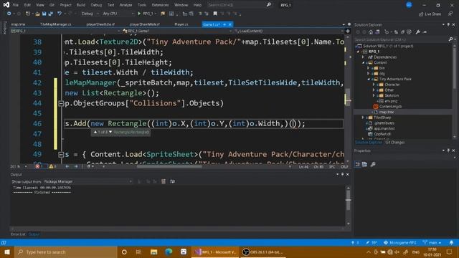Click the main branch indicator in status bar
This screenshot has width=459, height=258.
(x=432, y=242)
